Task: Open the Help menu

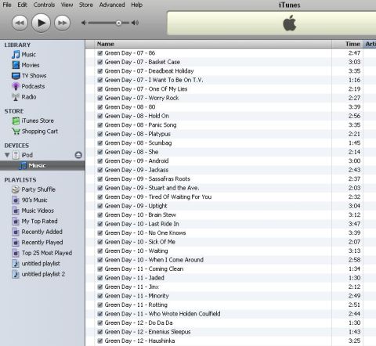Action: (137, 5)
